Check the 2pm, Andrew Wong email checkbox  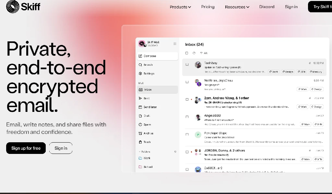pyautogui.click(x=187, y=100)
